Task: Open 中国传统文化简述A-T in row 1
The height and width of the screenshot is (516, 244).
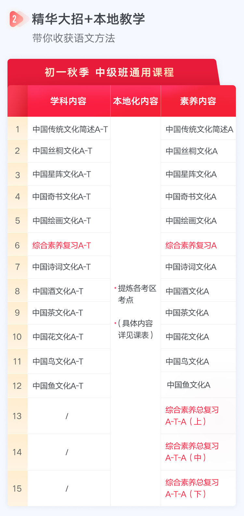Action: 70,129
